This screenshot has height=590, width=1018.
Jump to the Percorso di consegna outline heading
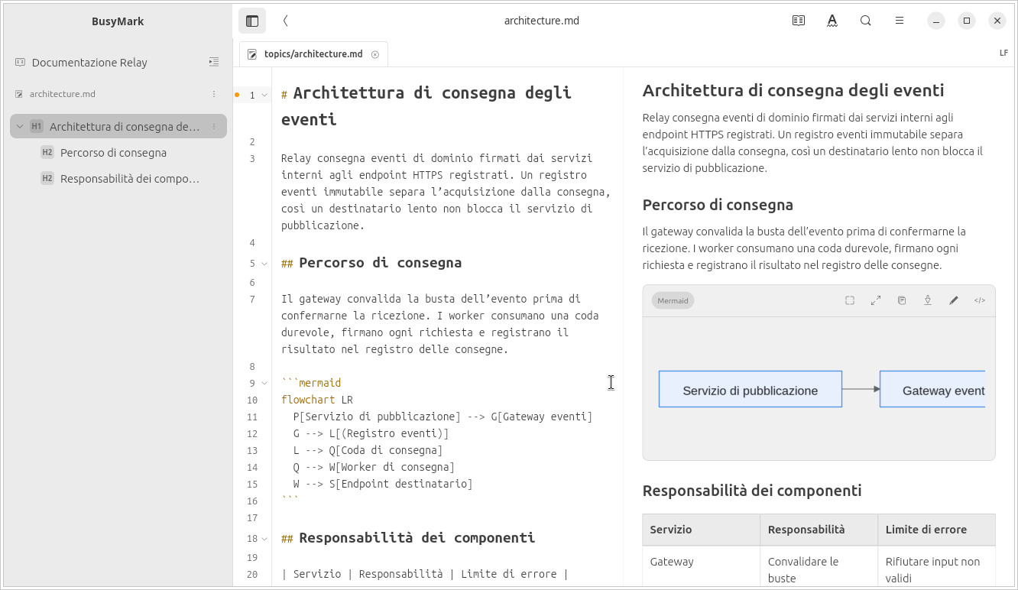(x=113, y=153)
